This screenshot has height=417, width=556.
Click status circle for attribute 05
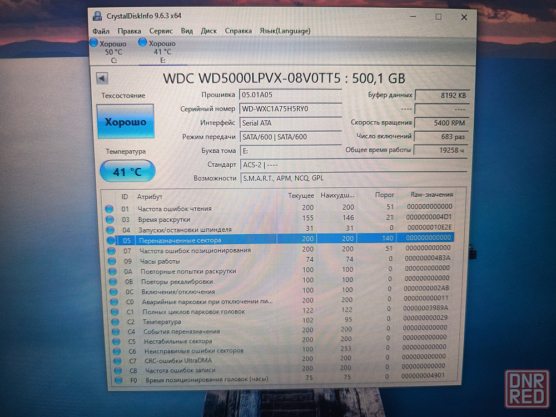[x=111, y=240]
